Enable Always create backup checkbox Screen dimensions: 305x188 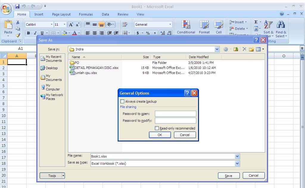coord(122,101)
